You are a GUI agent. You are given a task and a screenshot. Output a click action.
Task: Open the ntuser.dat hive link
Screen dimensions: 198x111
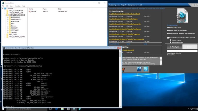click(128, 50)
